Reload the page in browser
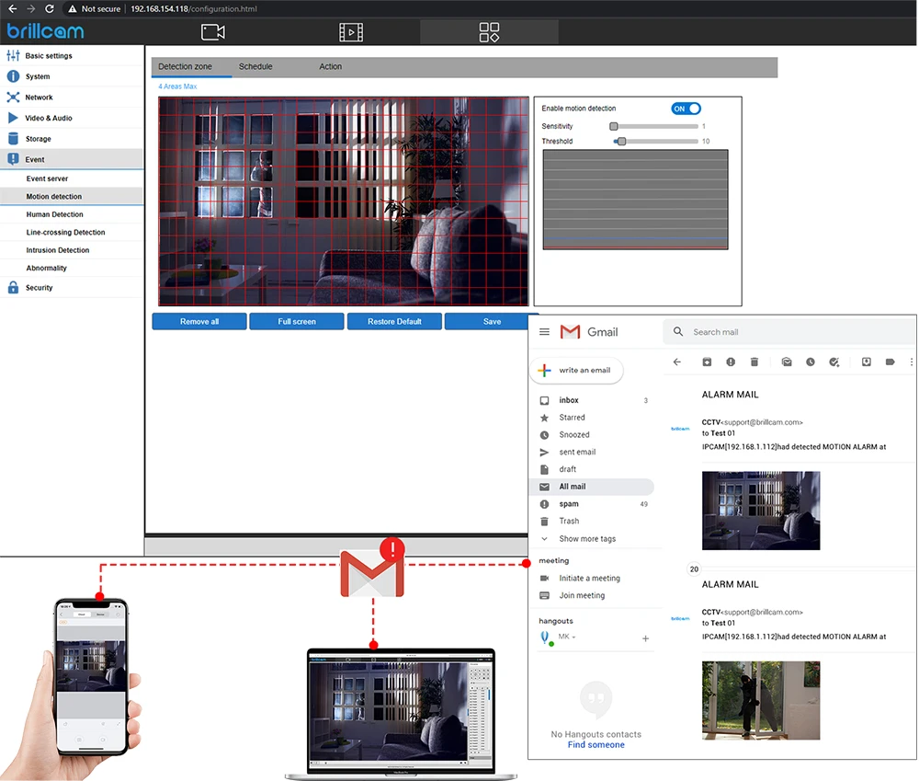The image size is (919, 781). (50, 9)
